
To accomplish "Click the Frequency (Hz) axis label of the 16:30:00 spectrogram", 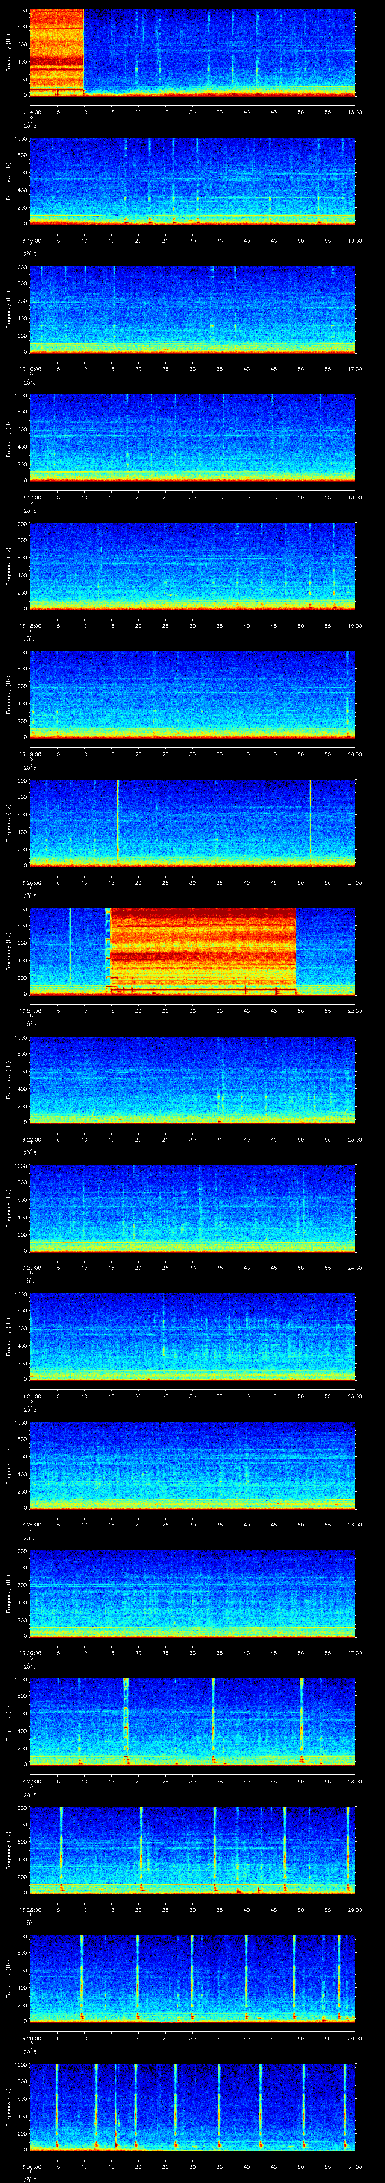I will tap(9, 2107).
